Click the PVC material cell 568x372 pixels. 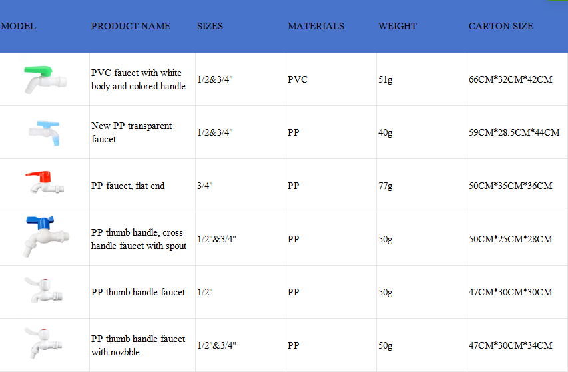coord(298,79)
